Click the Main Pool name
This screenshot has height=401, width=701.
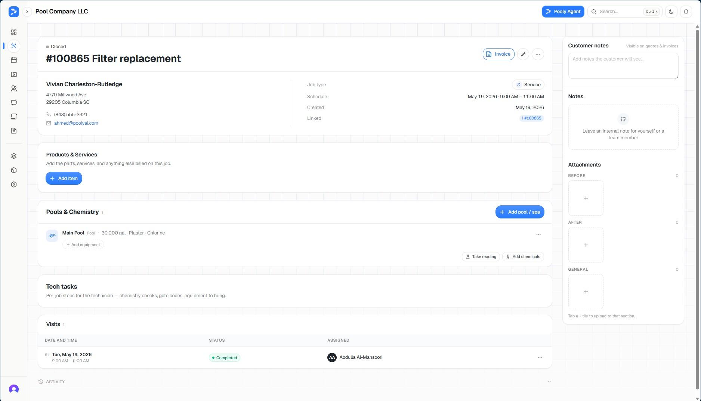click(73, 233)
